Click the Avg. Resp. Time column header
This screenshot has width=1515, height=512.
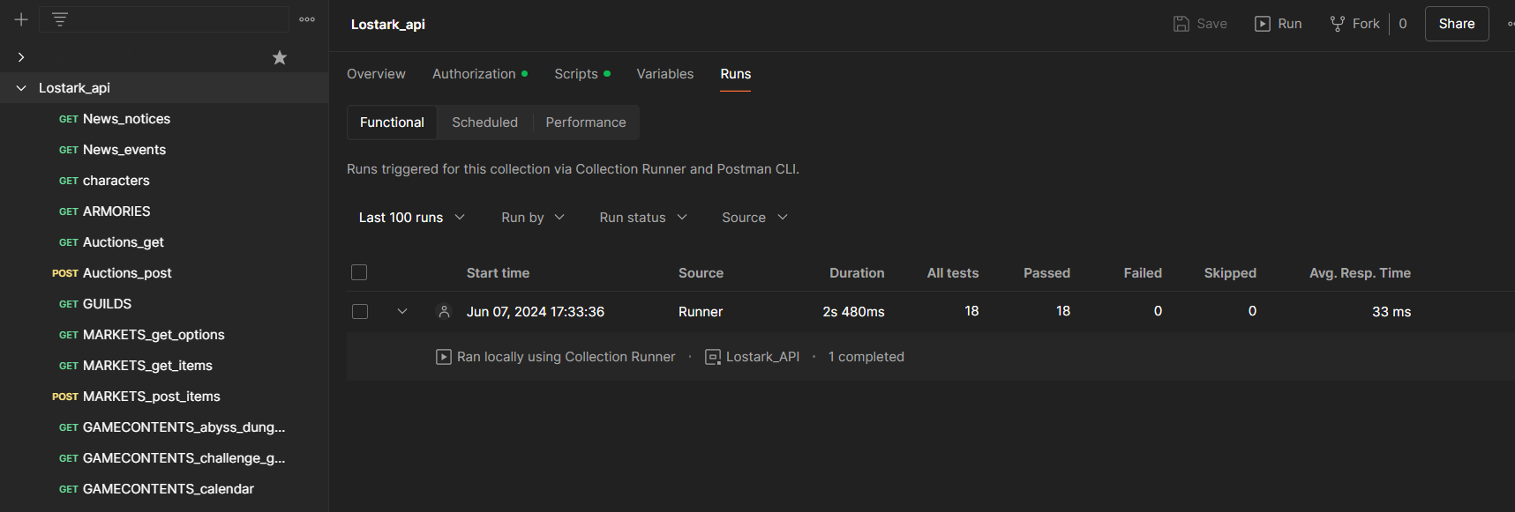tap(1360, 273)
